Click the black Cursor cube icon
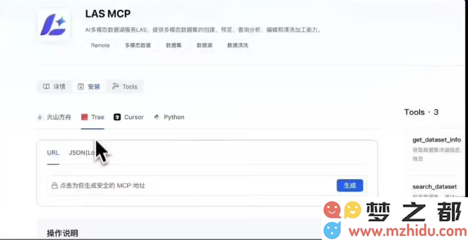Image resolution: width=468 pixels, height=241 pixels. coord(117,117)
